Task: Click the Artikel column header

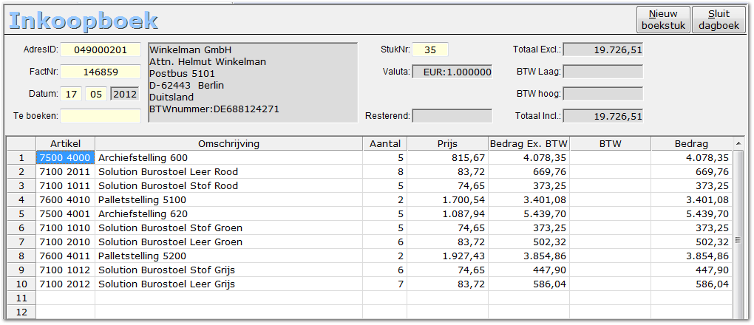Action: coord(66,143)
